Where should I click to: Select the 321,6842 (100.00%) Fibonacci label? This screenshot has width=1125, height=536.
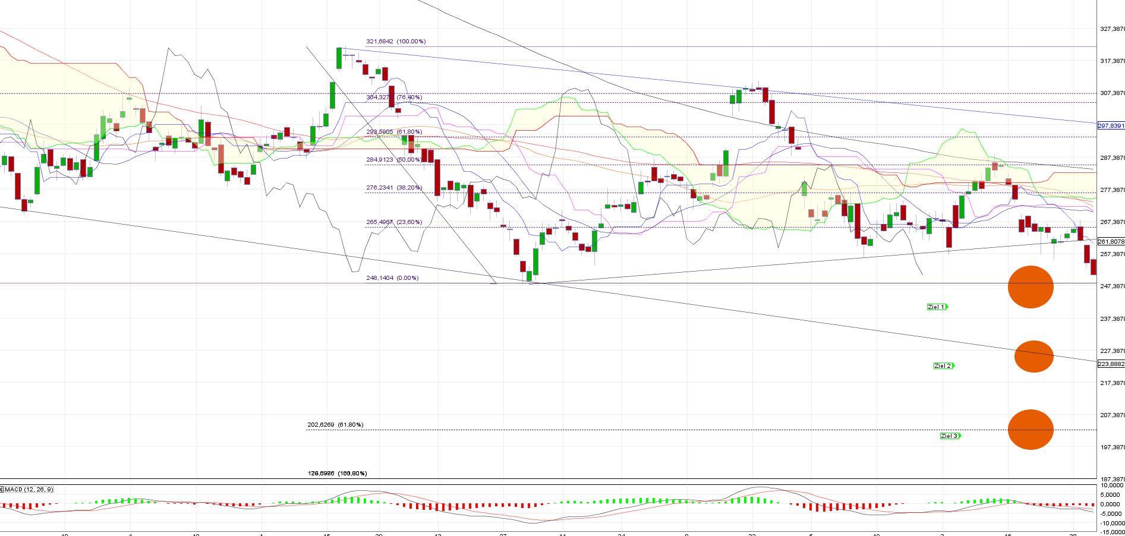click(x=396, y=42)
